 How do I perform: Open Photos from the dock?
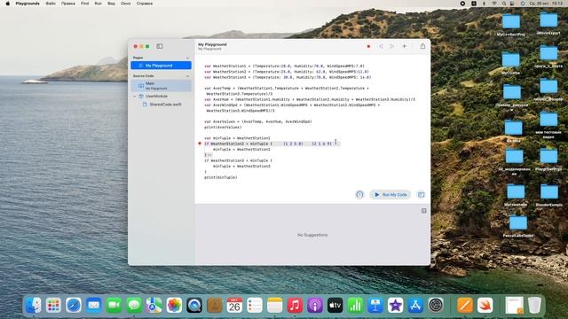[174, 305]
